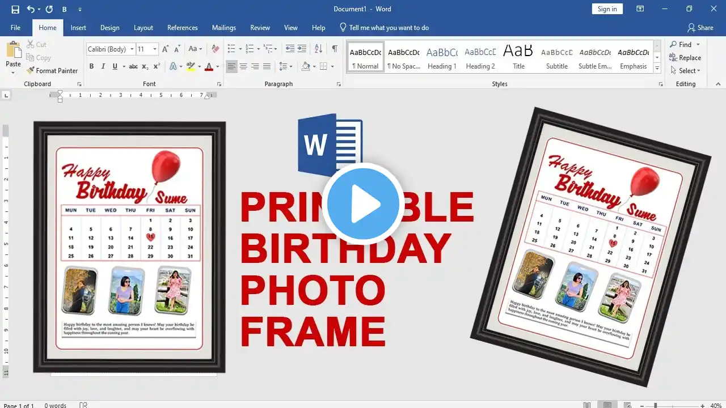Open the File menu

point(15,28)
